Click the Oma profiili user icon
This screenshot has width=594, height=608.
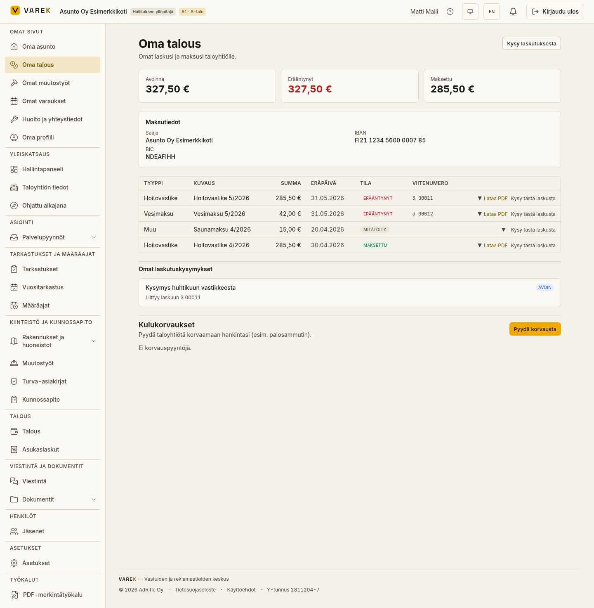tap(14, 137)
